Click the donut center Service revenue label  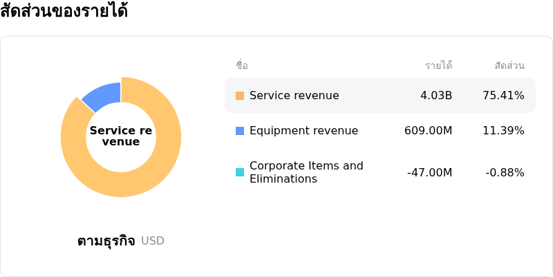point(121,136)
